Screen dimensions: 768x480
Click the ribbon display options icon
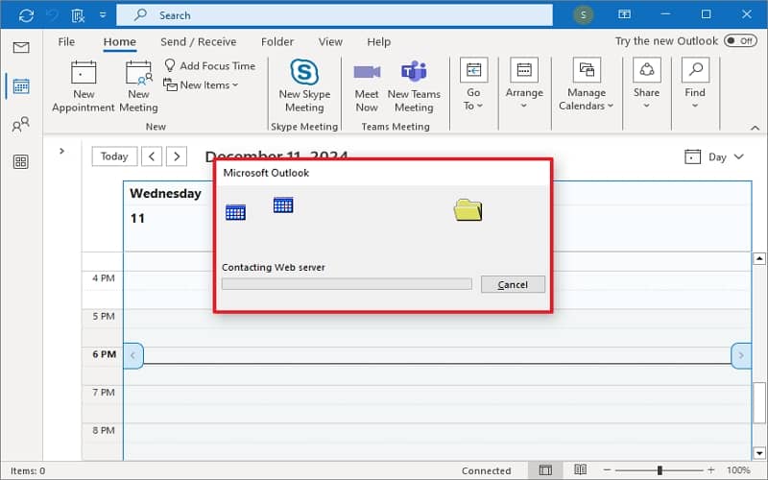coord(624,14)
